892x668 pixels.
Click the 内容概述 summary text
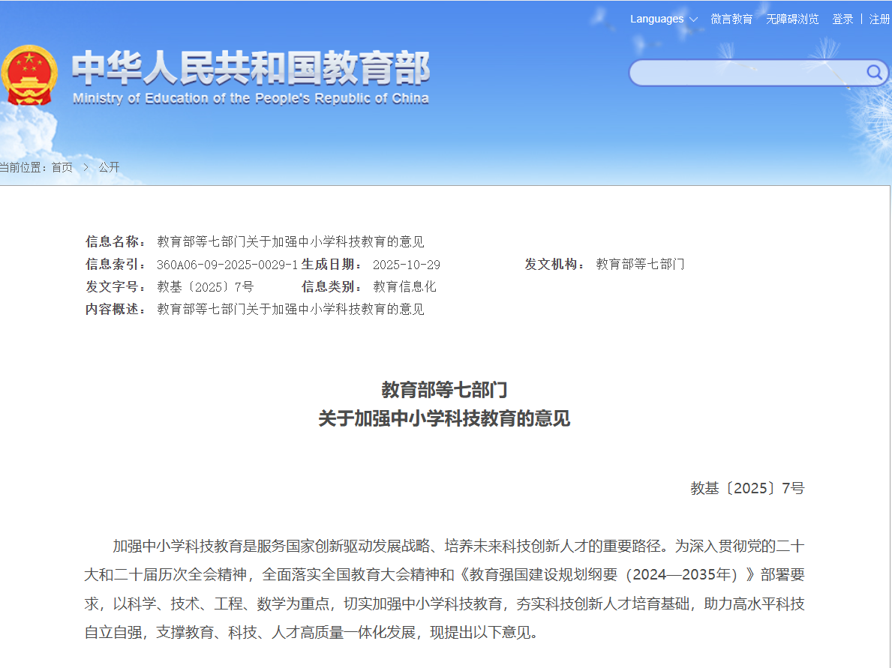point(290,309)
